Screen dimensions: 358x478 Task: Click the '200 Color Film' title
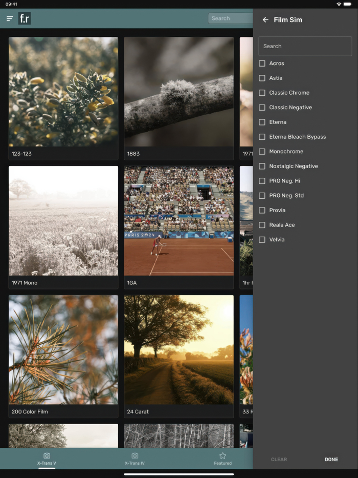30,411
